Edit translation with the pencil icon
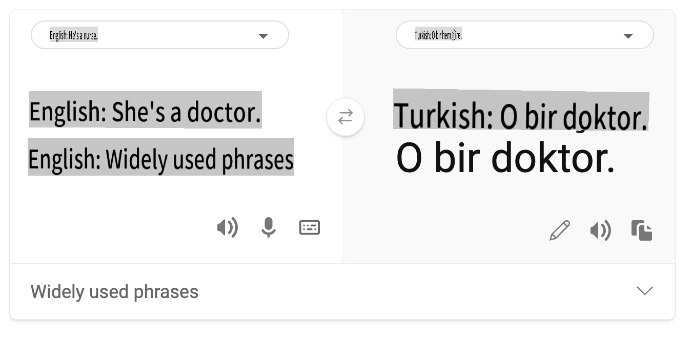Viewport: 692px width, 340px height. 559,230
